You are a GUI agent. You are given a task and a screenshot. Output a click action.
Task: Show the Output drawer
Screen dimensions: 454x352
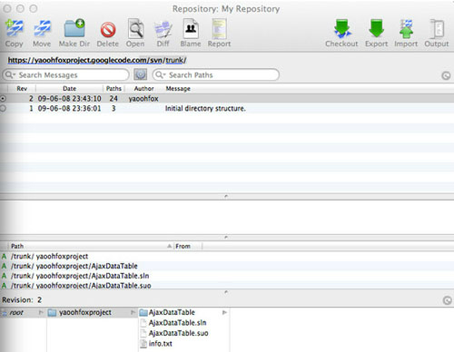(x=437, y=29)
